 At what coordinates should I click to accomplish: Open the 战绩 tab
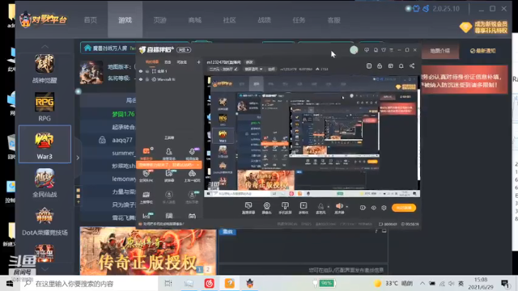click(x=264, y=19)
